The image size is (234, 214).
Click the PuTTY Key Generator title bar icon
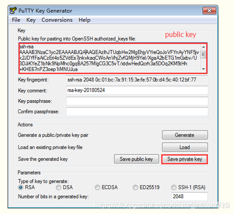click(x=13, y=10)
